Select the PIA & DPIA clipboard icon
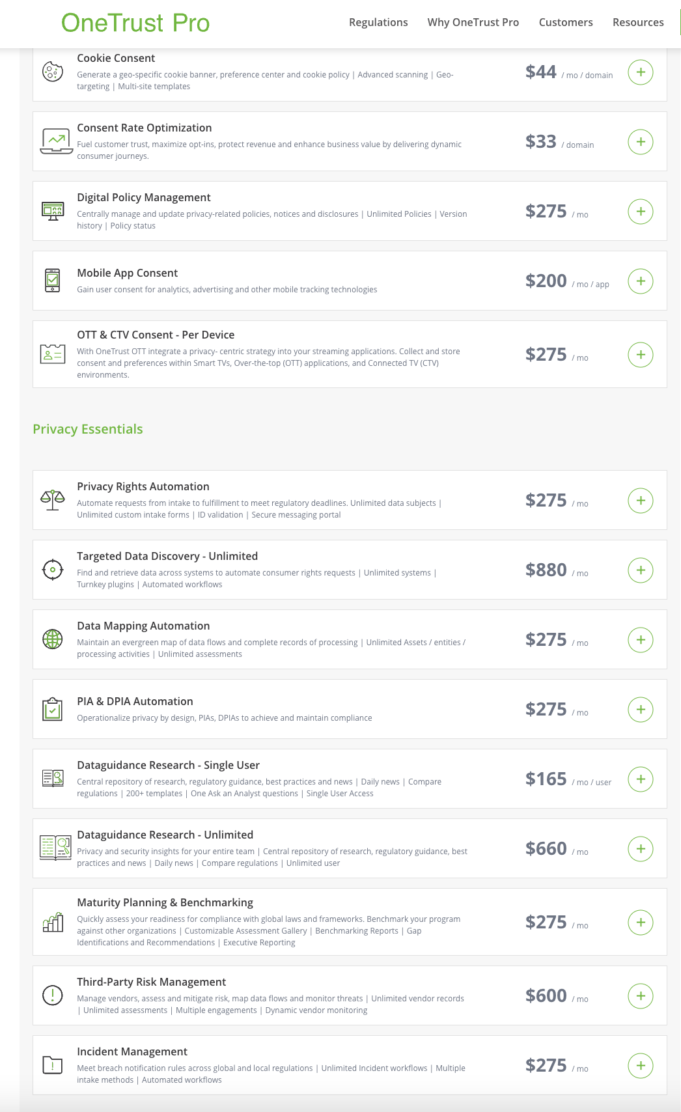Image resolution: width=681 pixels, height=1112 pixels. pyautogui.click(x=51, y=708)
